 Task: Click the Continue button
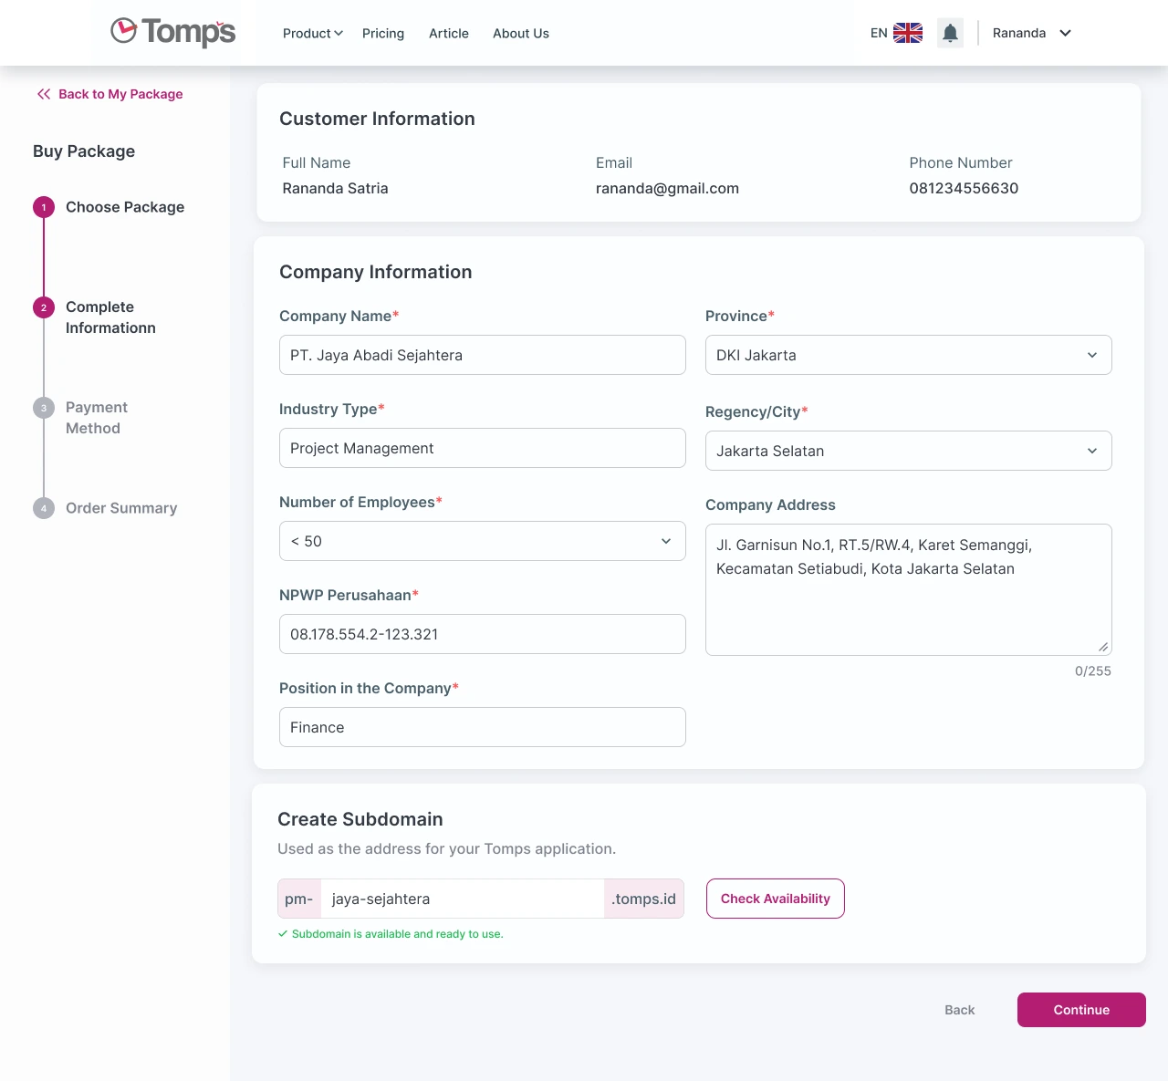coord(1081,1010)
